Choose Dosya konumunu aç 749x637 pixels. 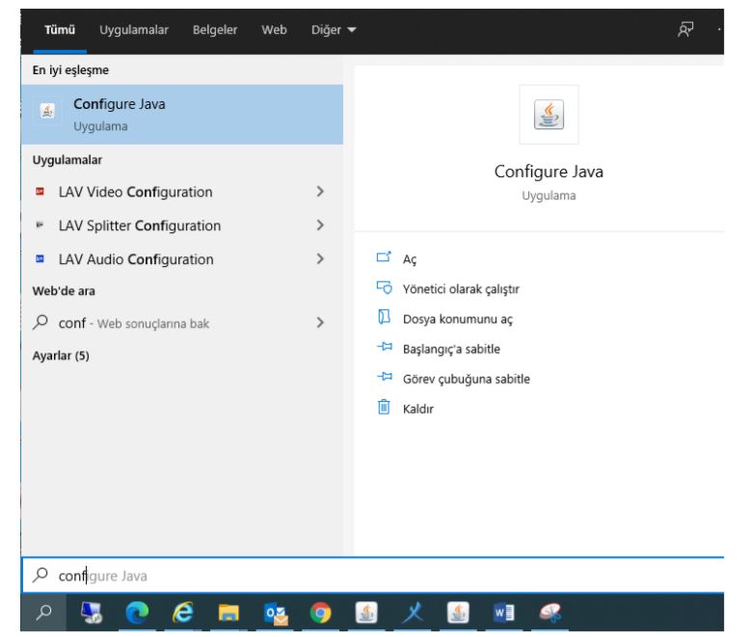[x=458, y=319]
